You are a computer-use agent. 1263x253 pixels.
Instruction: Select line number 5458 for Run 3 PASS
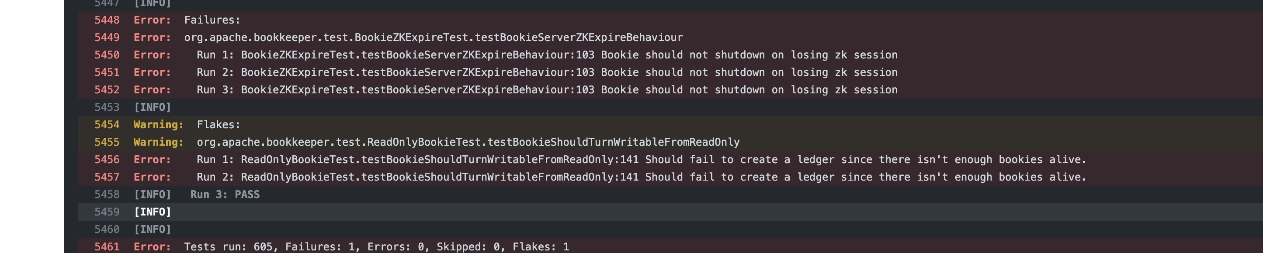(107, 195)
